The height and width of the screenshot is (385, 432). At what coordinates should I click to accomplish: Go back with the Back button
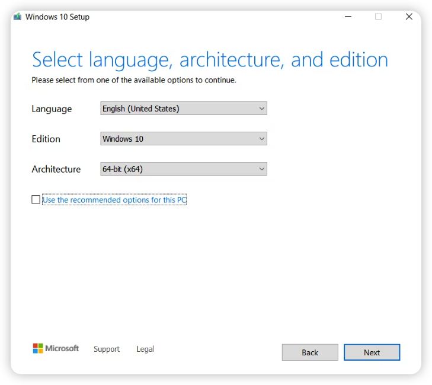point(310,352)
